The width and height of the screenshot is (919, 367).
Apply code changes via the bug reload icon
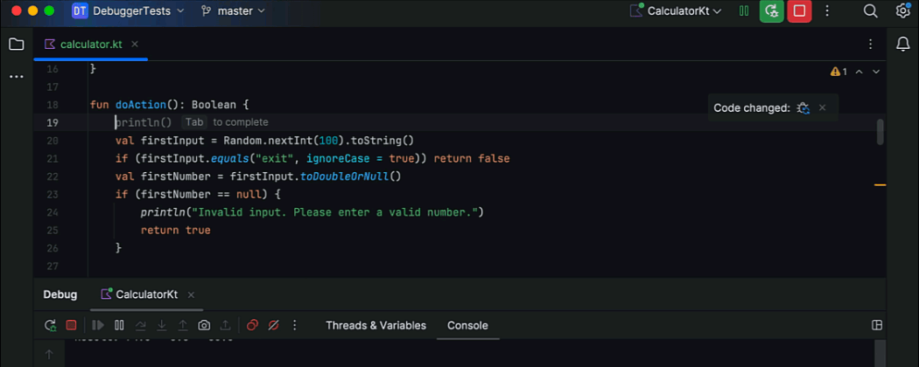click(803, 107)
